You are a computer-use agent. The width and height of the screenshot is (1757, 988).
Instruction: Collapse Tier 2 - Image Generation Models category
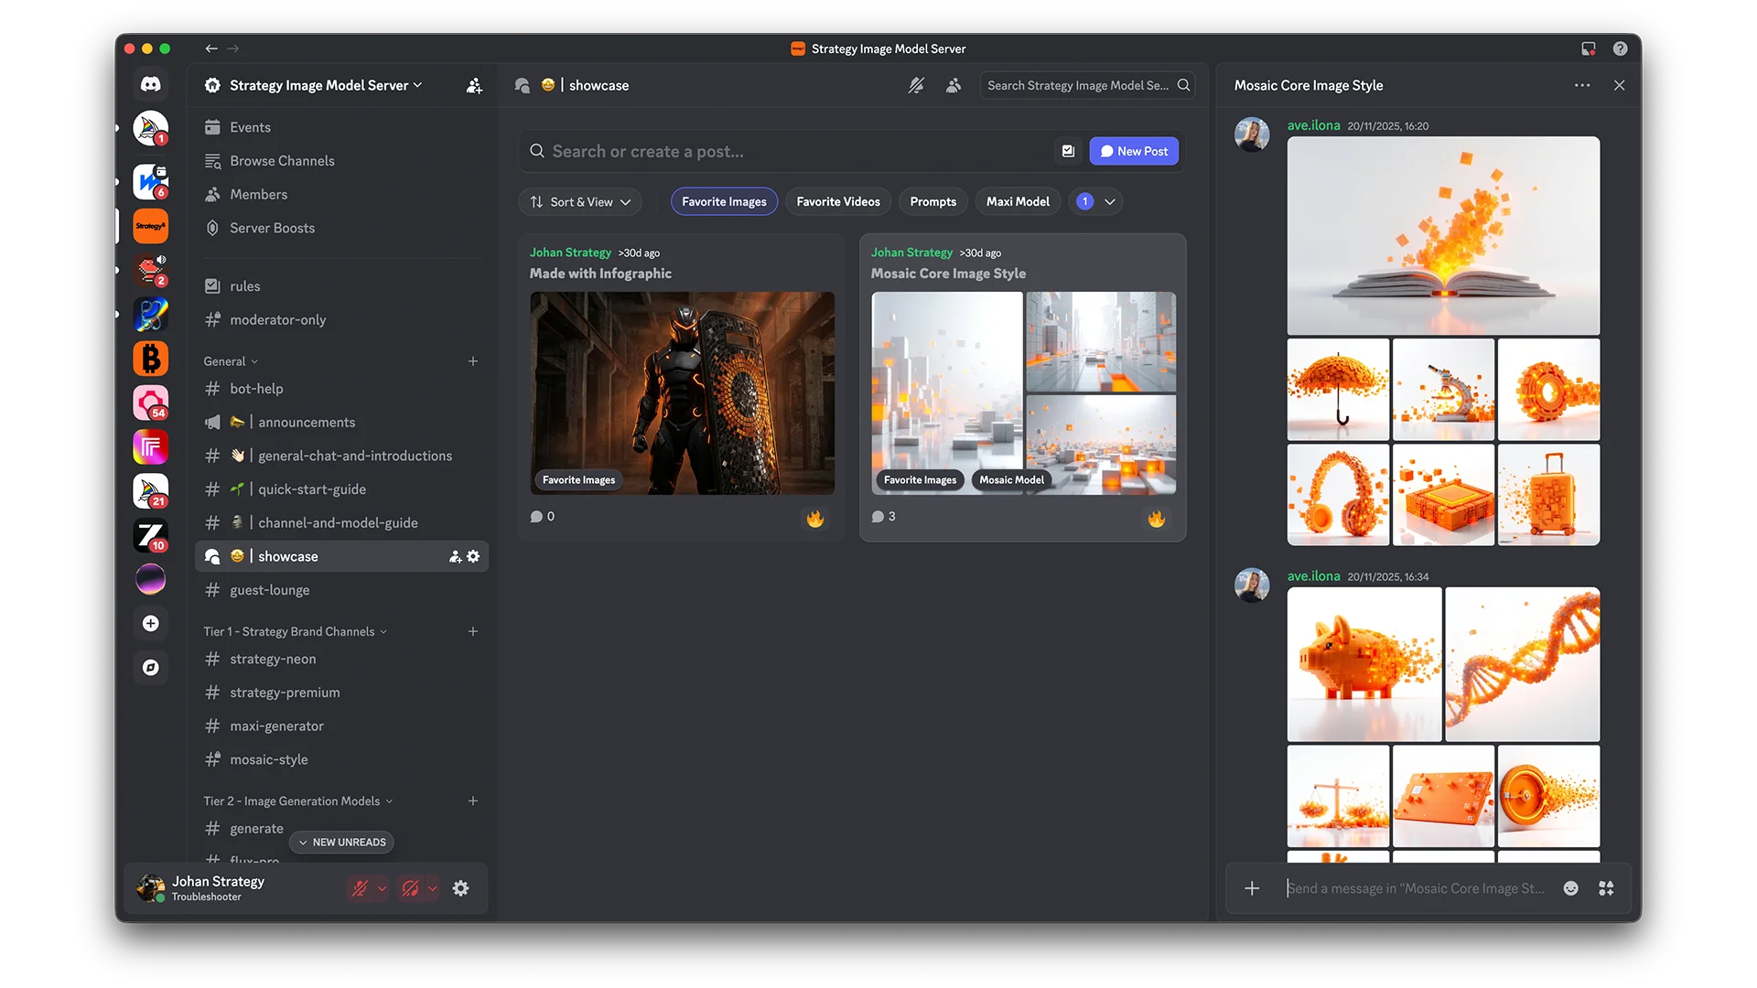297,800
